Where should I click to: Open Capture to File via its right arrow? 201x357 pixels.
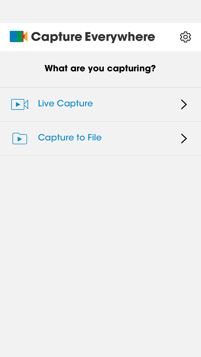point(184,138)
